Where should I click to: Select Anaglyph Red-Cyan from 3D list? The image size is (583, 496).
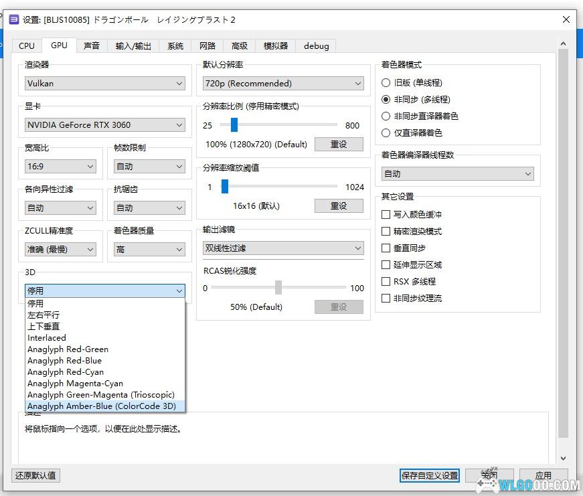pos(66,372)
